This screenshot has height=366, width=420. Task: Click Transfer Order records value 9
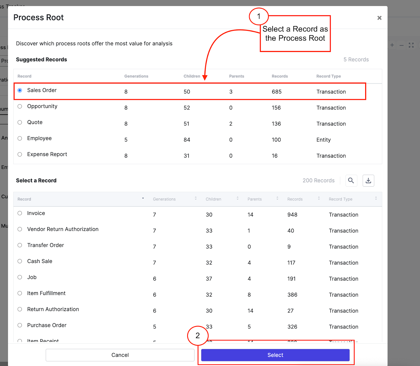pyautogui.click(x=289, y=247)
